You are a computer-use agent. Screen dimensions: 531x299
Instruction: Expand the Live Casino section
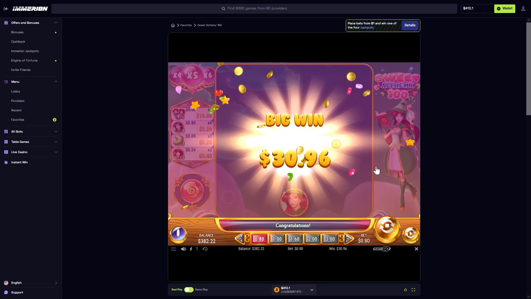[x=56, y=152]
